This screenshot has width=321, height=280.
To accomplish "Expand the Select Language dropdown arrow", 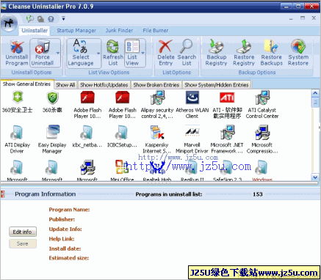I will tap(98, 53).
